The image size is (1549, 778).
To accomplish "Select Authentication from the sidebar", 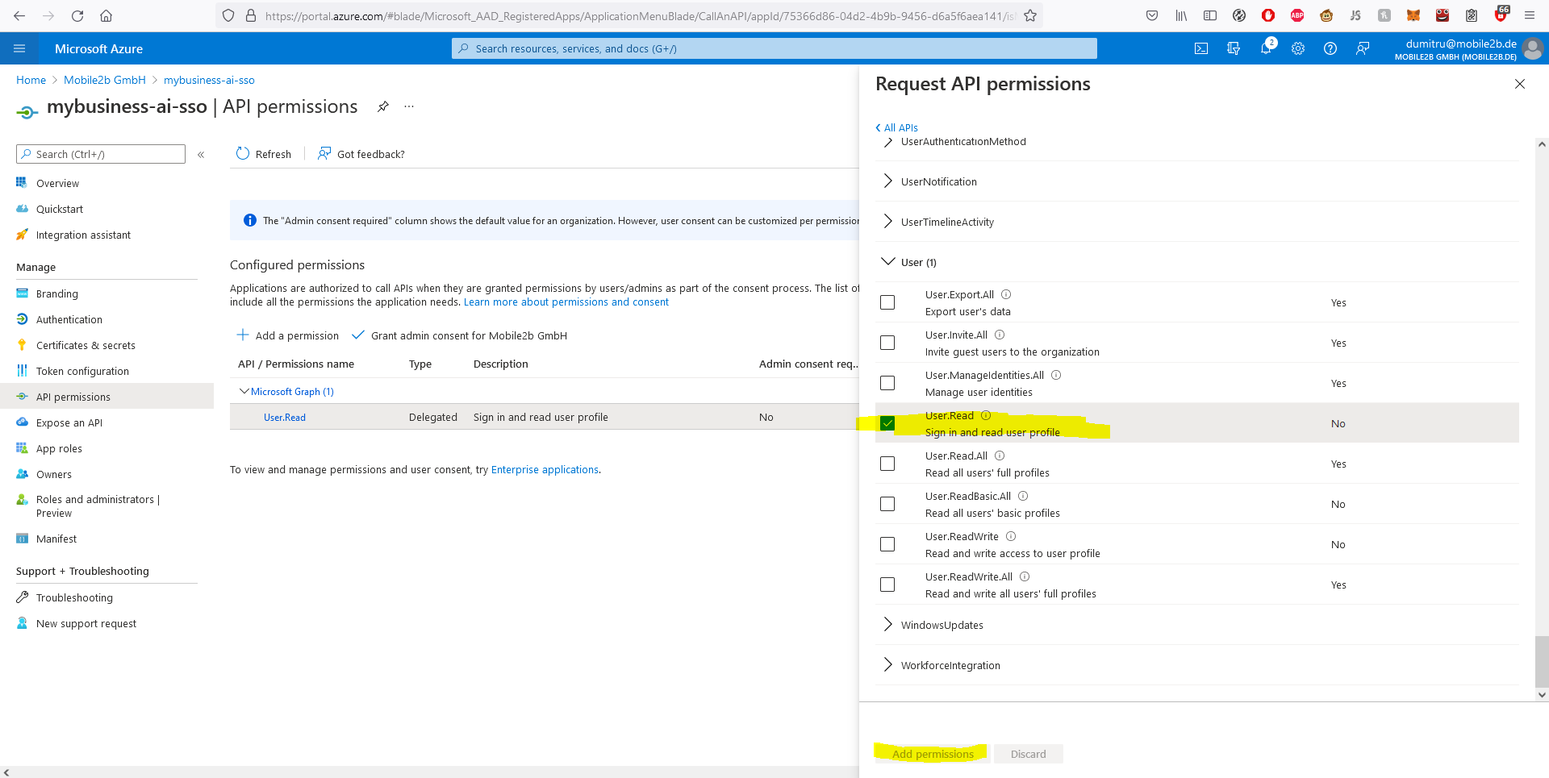I will click(x=68, y=319).
